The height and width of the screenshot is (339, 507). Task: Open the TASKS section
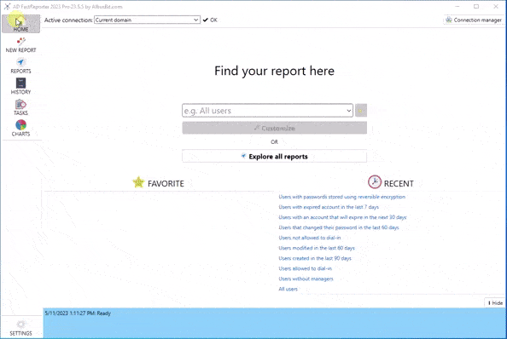tap(20, 107)
